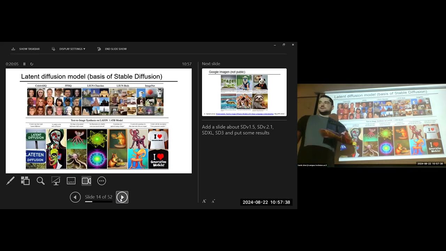Click the slide progress bar under the counter
The height and width of the screenshot is (251, 446).
(99, 201)
